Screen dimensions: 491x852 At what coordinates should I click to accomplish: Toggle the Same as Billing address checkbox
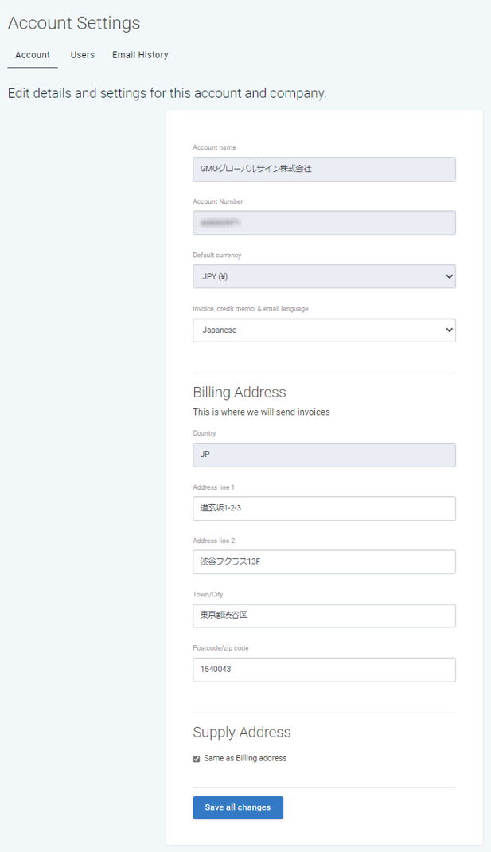197,759
